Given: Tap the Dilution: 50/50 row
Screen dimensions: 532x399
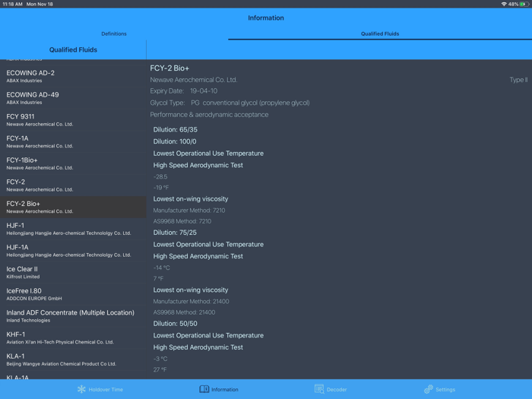Looking at the screenshot, I should tap(175, 323).
